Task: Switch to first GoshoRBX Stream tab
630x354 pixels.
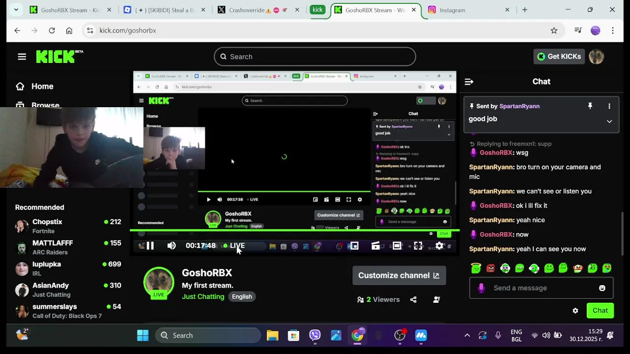Action: click(x=72, y=10)
